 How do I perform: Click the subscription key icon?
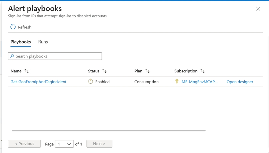click(177, 81)
